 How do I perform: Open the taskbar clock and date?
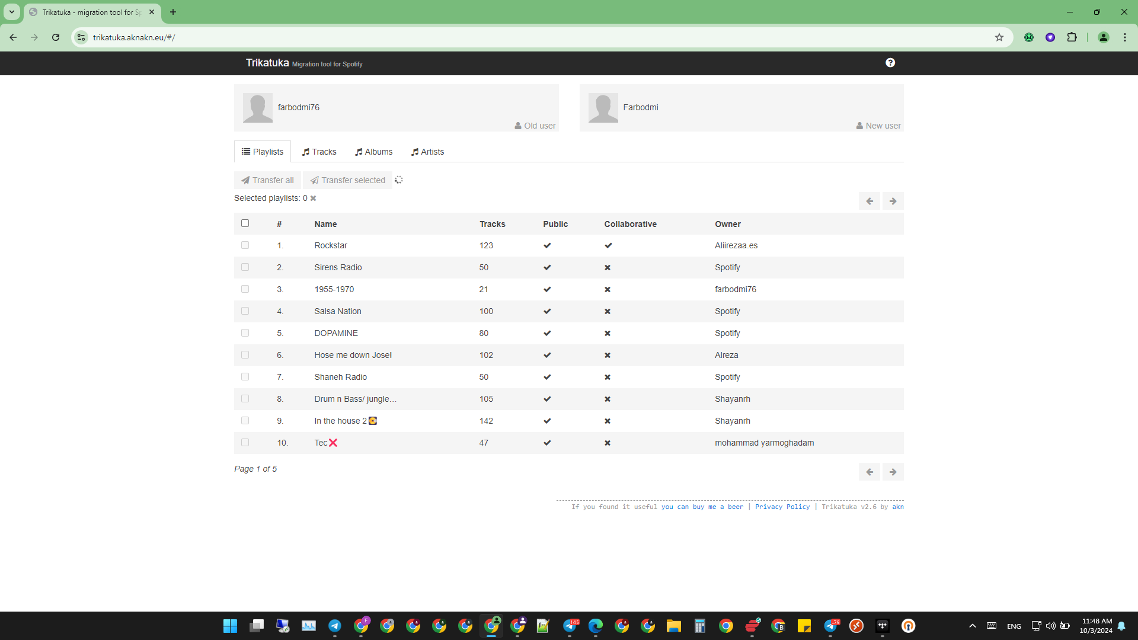(x=1096, y=626)
